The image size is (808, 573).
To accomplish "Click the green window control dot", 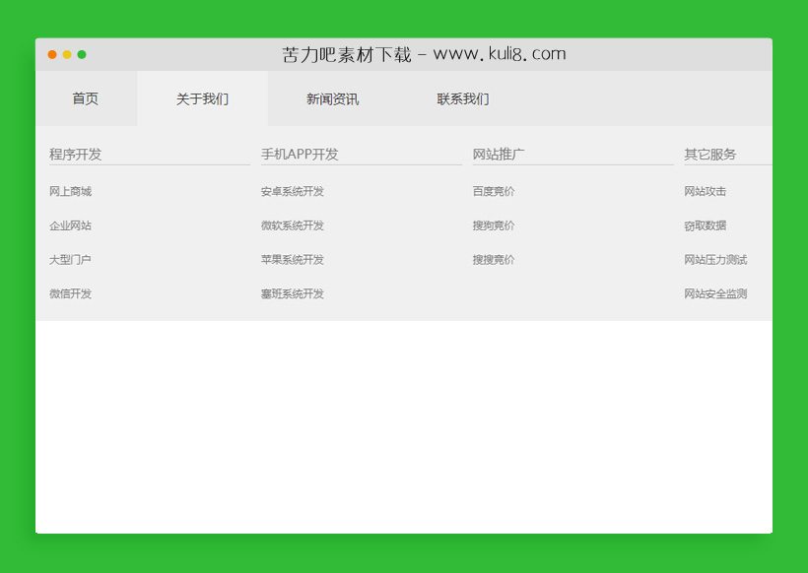I will click(x=82, y=56).
